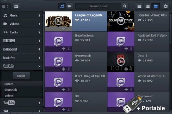Add IRL with plus icon
This screenshot has height=114, width=172.
click(x=64, y=110)
